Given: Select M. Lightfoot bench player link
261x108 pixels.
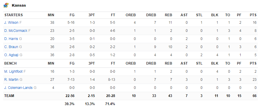Looking at the screenshot, I should click(x=13, y=72).
